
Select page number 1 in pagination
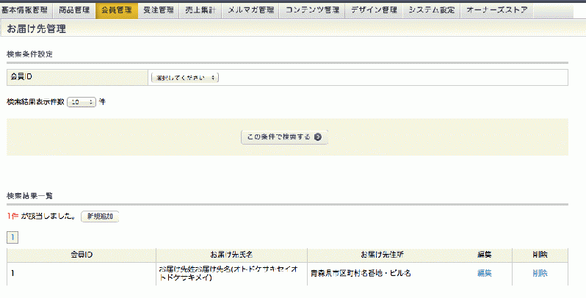click(13, 237)
